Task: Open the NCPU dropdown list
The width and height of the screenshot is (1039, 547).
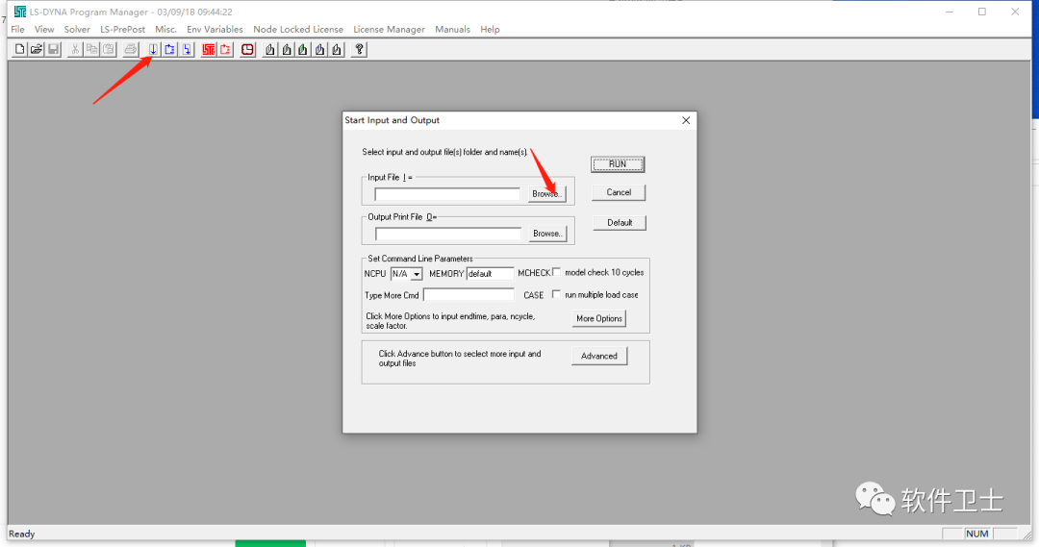Action: pyautogui.click(x=417, y=274)
